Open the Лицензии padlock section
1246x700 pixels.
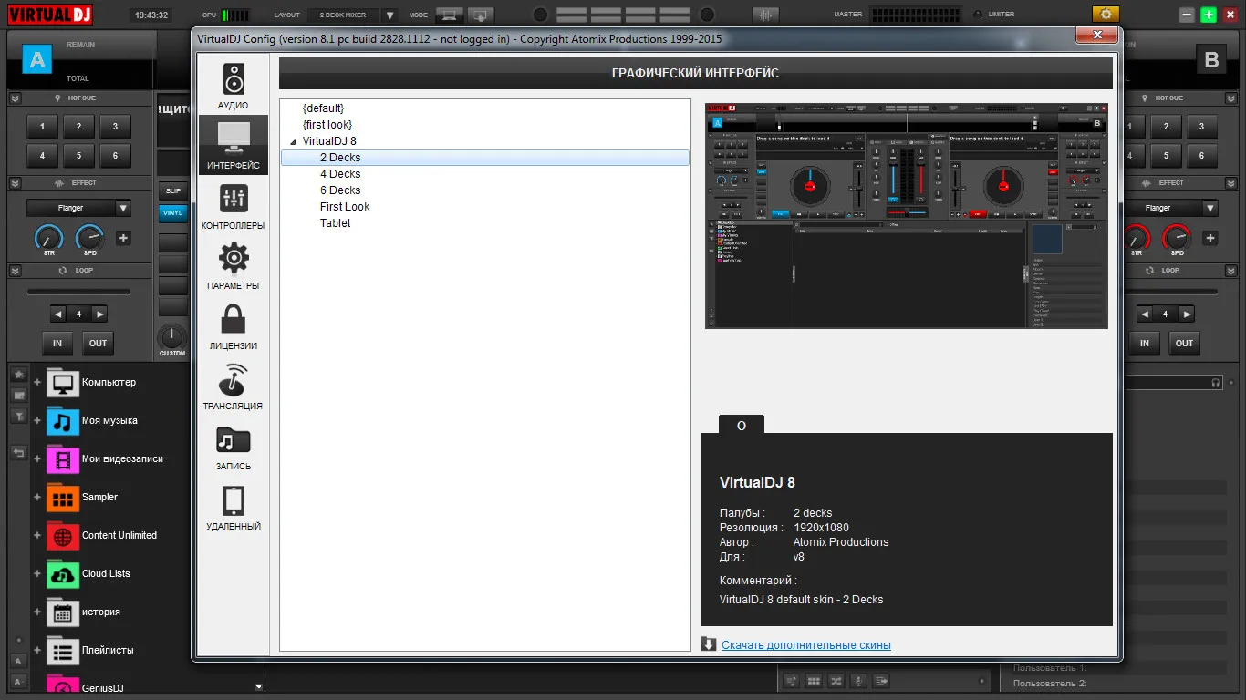[234, 325]
